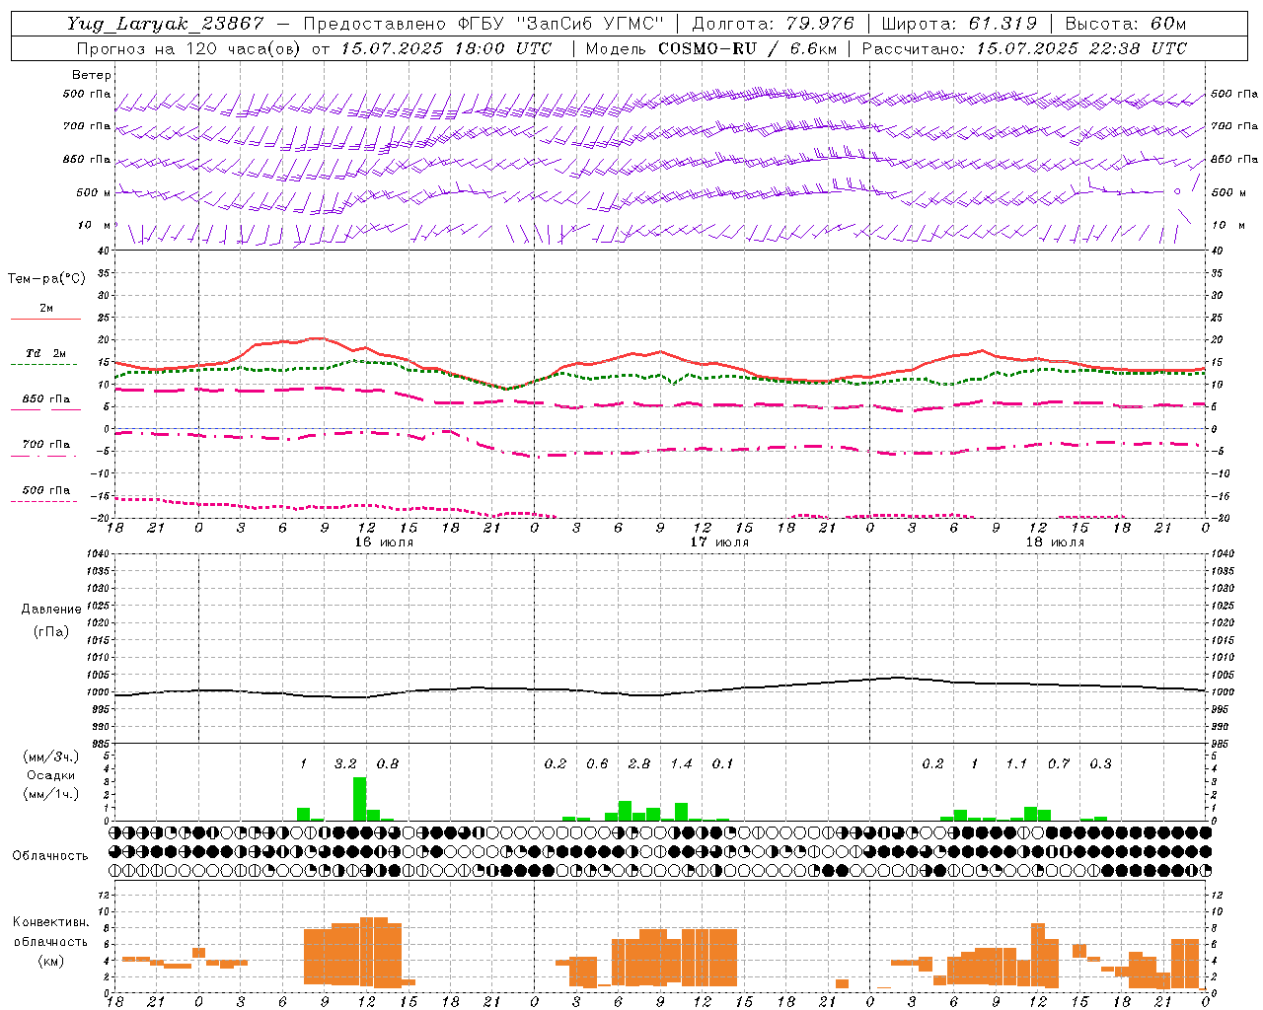Click the 16 июля date label
Image resolution: width=1263 pixels, height=1010 pixels.
coord(384,542)
